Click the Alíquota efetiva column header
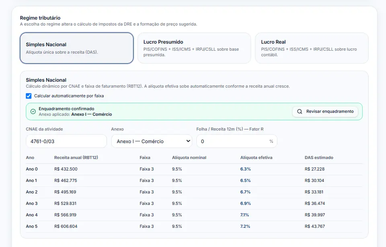This screenshot has height=247, width=386. click(x=256, y=158)
